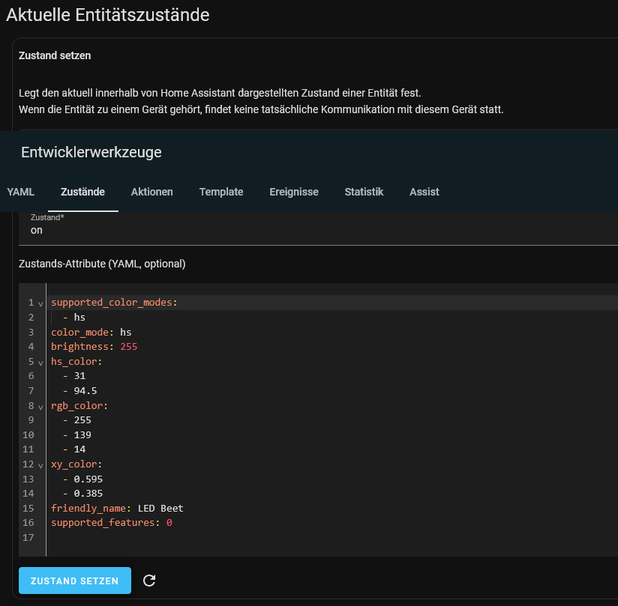Collapse the xy_color fold arrow
The height and width of the screenshot is (606, 618).
[x=40, y=465]
